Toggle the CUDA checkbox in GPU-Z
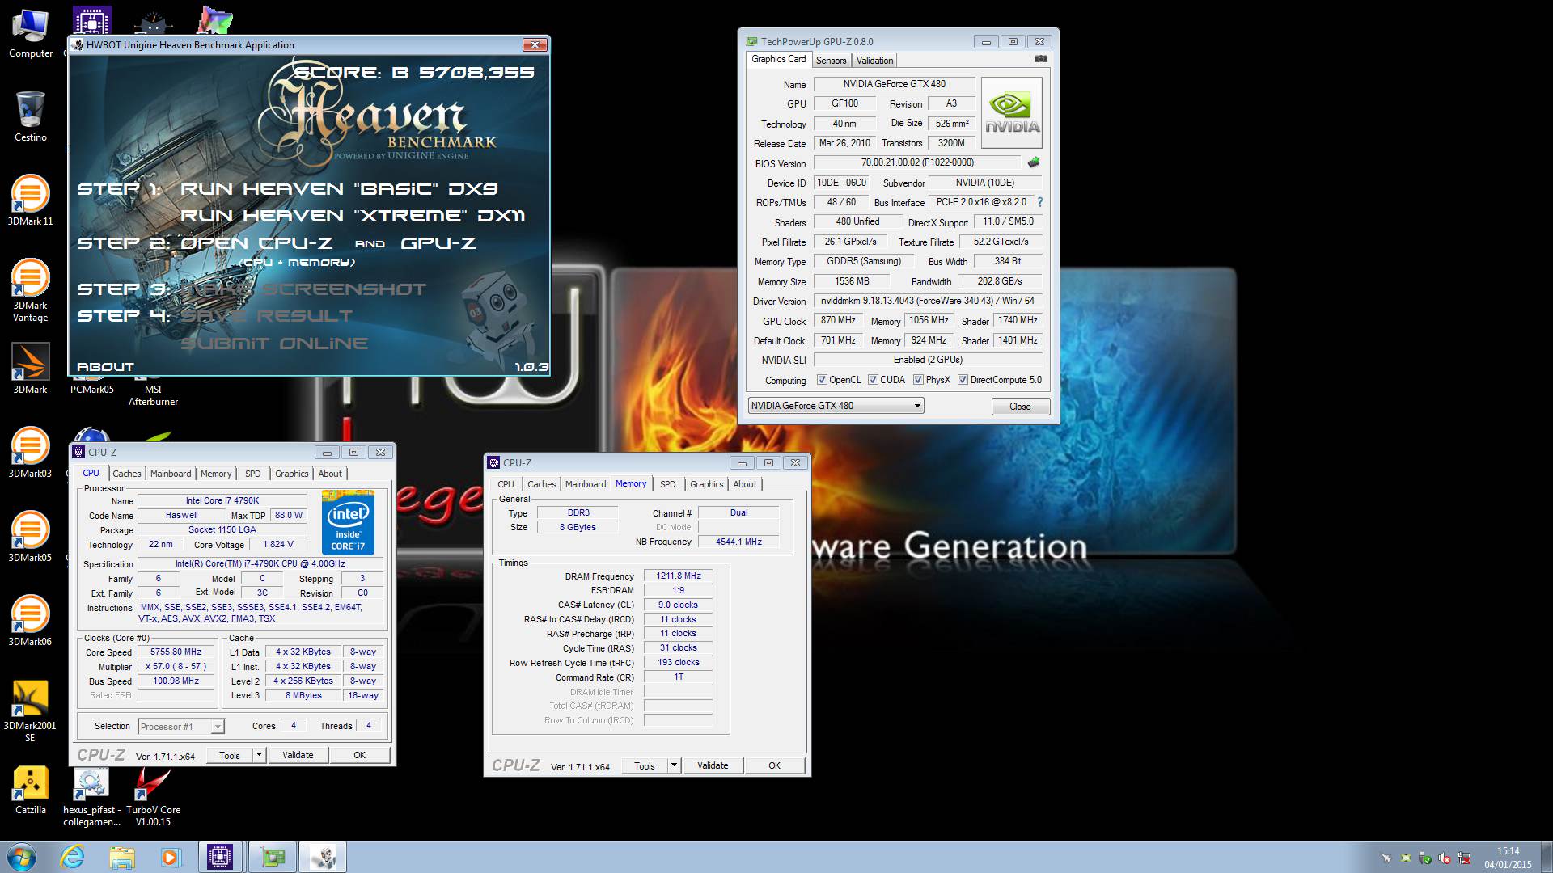The width and height of the screenshot is (1553, 873). [873, 380]
